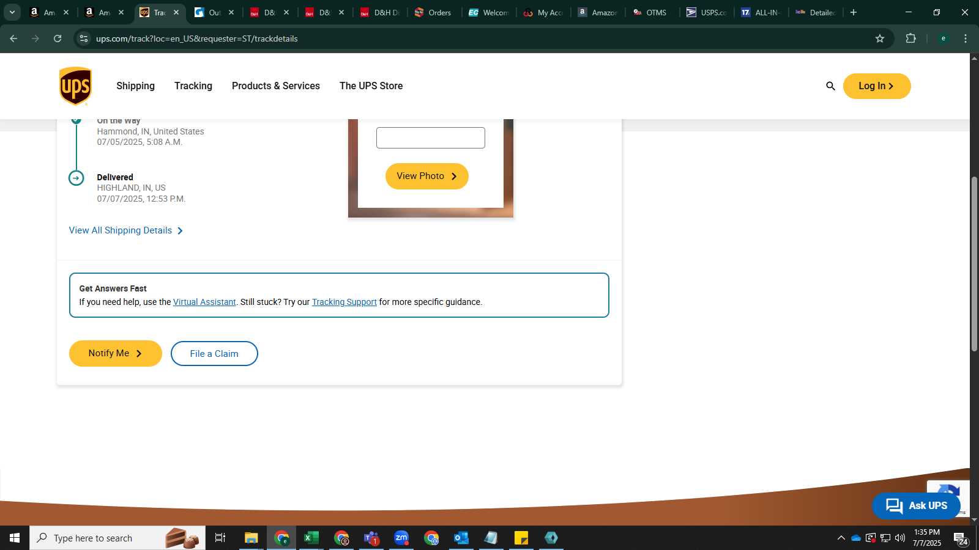
Task: Open Shipping menu
Action: 136,86
